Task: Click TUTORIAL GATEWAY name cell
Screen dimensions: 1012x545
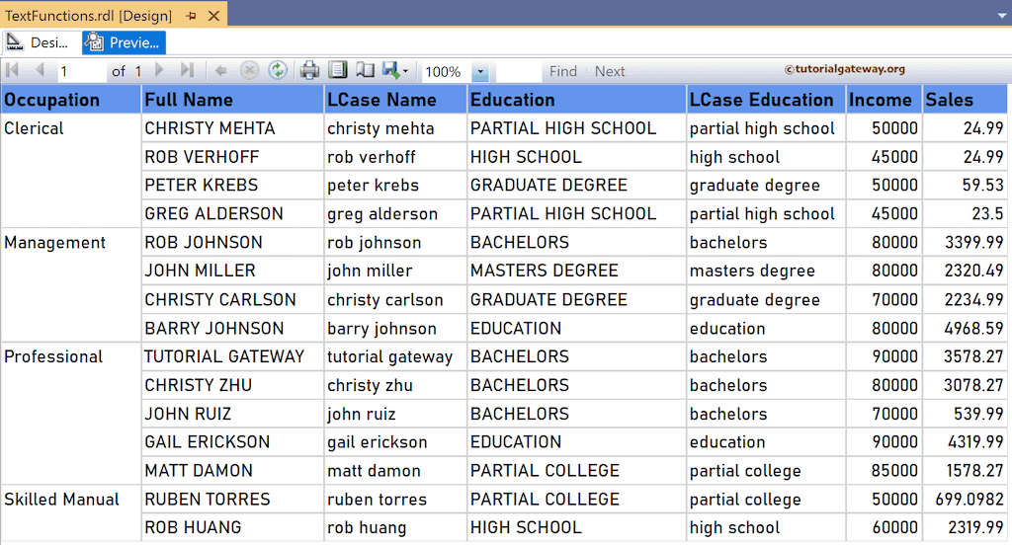Action: pyautogui.click(x=232, y=356)
